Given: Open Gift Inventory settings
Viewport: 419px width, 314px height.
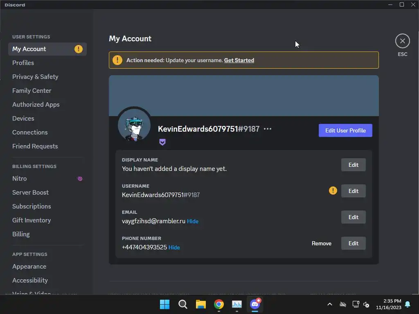Looking at the screenshot, I should 47,220.
